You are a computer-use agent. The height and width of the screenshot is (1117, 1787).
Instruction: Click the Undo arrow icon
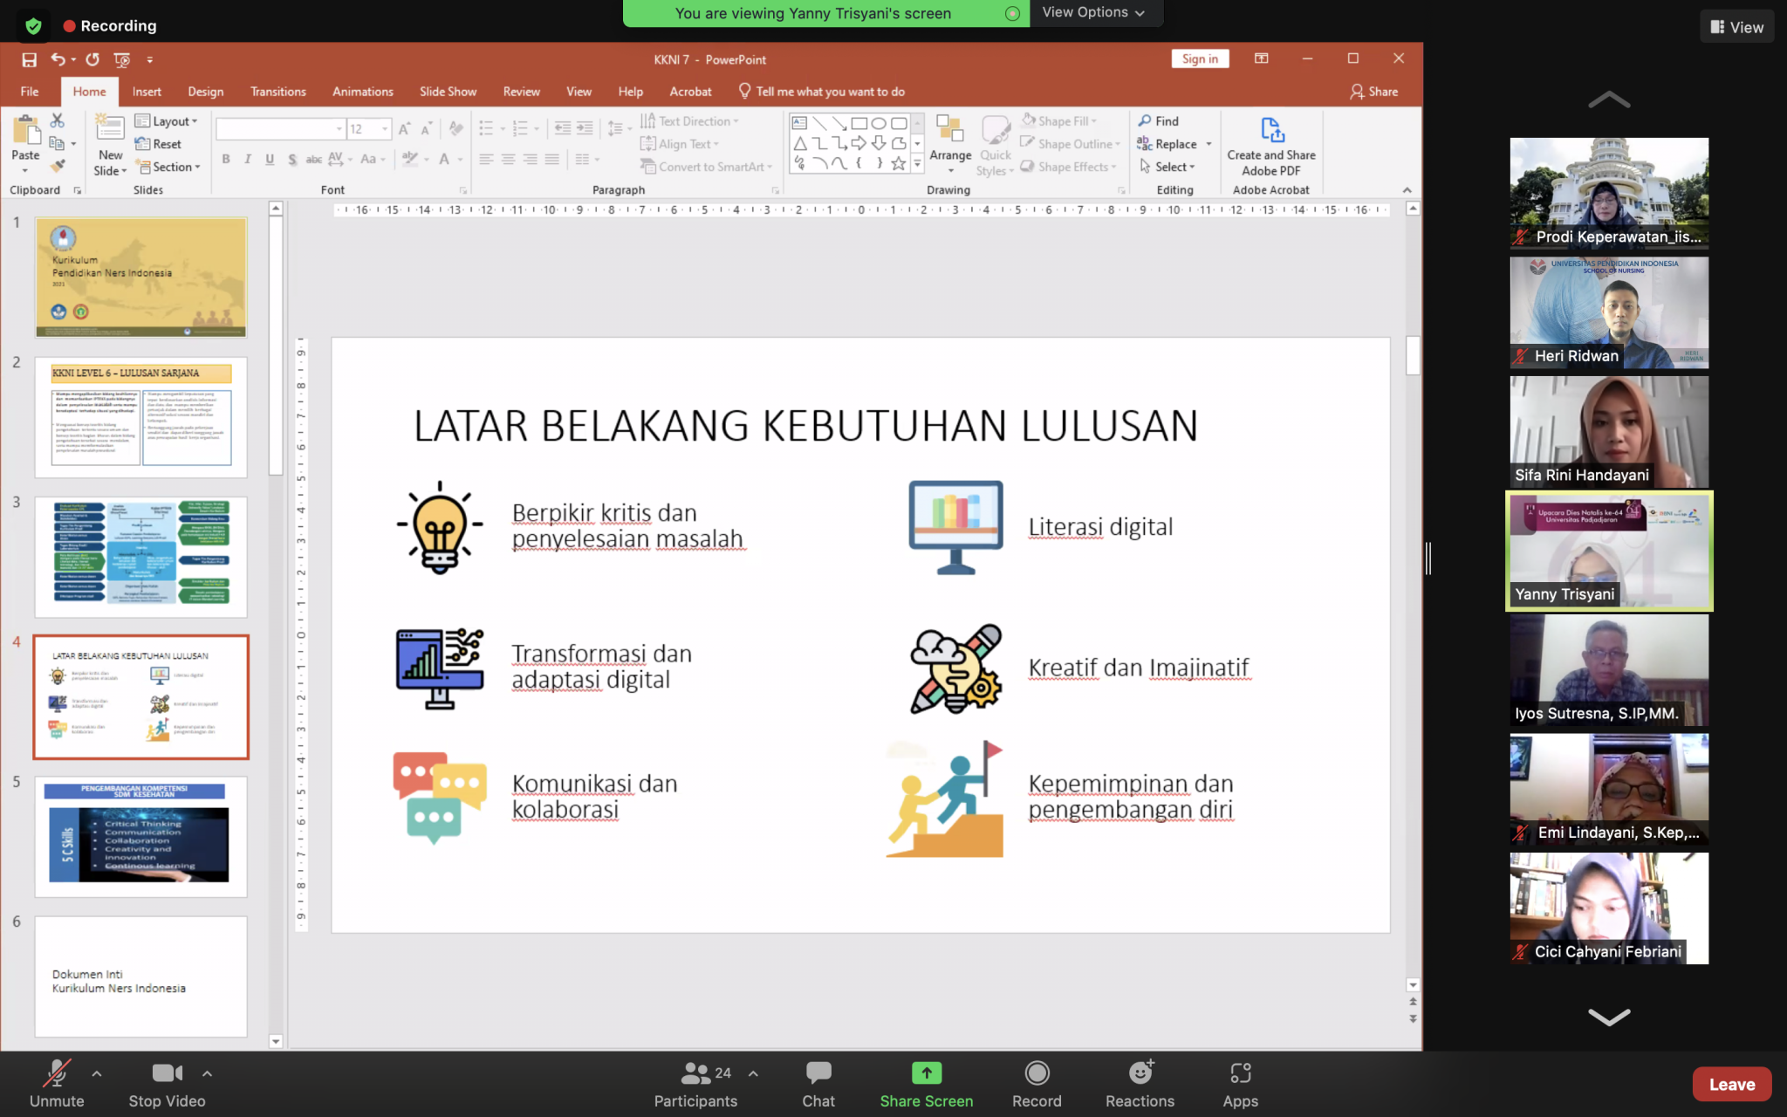pyautogui.click(x=58, y=59)
